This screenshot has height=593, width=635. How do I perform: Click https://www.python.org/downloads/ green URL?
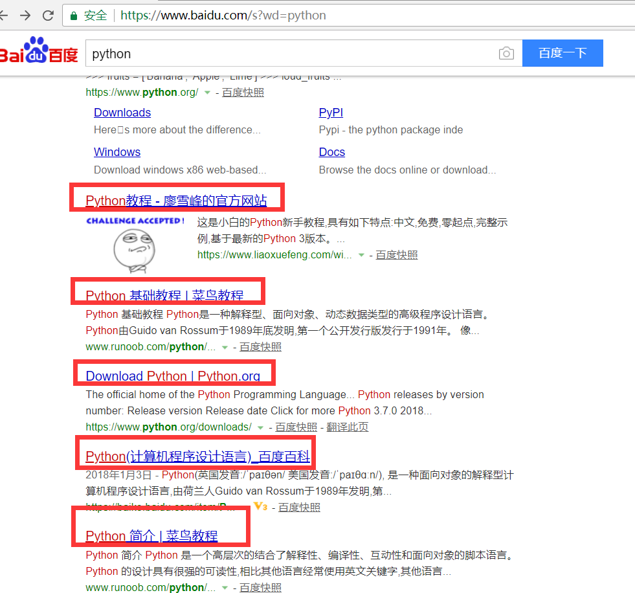pos(168,427)
